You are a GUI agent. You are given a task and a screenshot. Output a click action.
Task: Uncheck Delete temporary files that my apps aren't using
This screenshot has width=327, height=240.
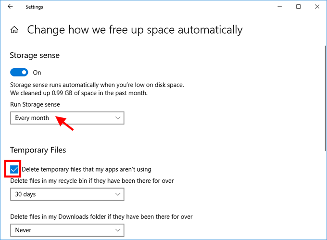(x=14, y=169)
